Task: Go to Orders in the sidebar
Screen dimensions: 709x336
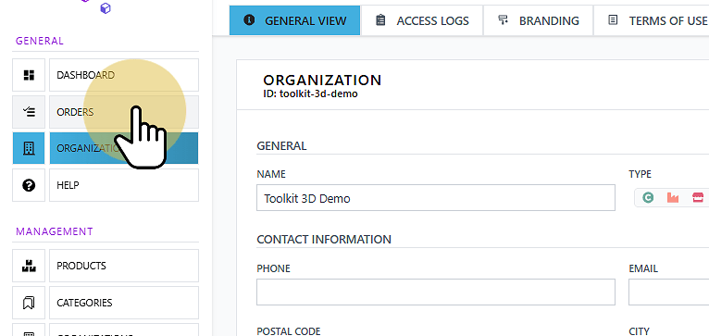Action: [124, 112]
